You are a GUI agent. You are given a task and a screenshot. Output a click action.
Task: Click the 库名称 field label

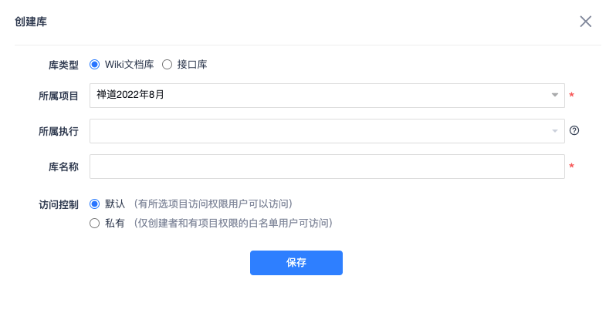tap(63, 167)
